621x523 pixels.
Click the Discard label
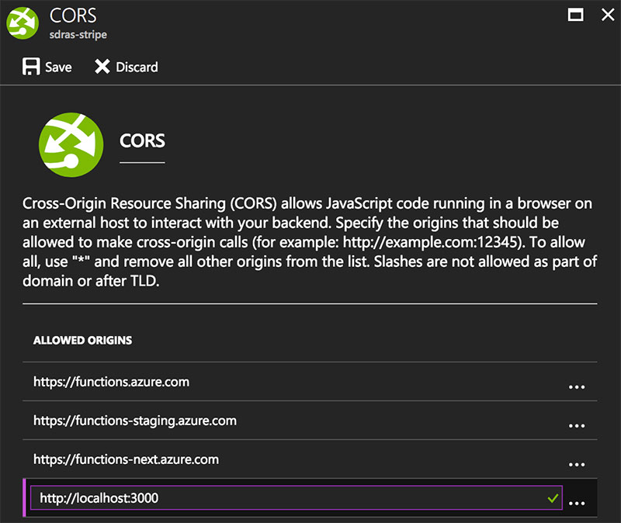tap(137, 67)
